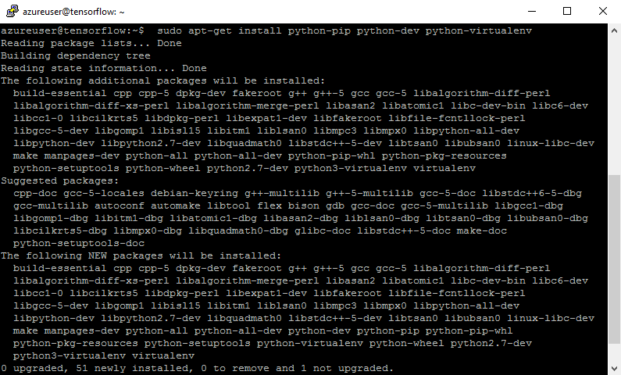Viewport: 621px width, 375px height.
Task: Click the 'glibc-doc' suggested package
Action: click(323, 231)
